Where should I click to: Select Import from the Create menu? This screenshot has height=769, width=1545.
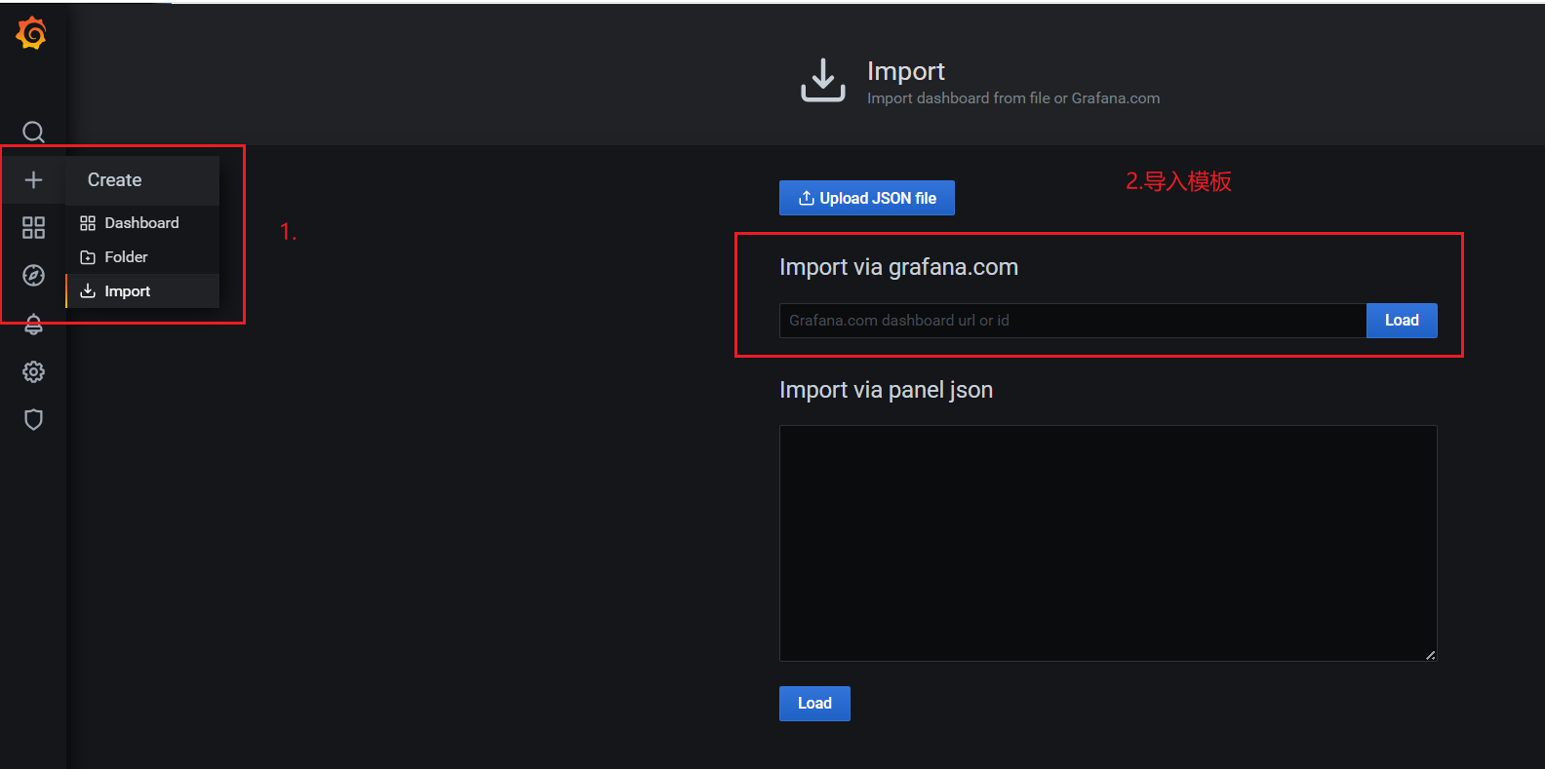coord(142,290)
